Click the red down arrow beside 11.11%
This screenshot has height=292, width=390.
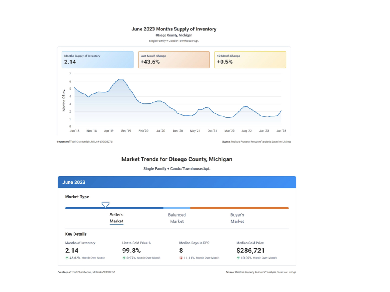click(x=181, y=258)
